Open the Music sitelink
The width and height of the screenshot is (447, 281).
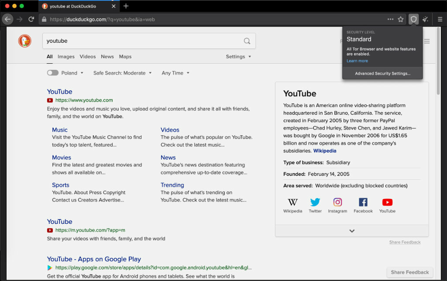coord(59,130)
